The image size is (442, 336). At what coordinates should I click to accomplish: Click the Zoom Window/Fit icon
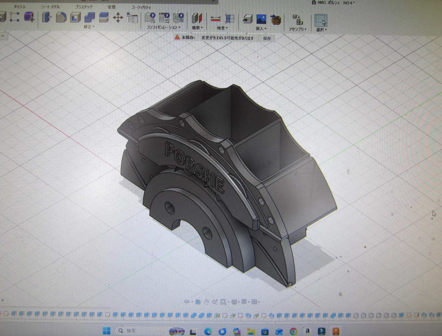[223, 302]
